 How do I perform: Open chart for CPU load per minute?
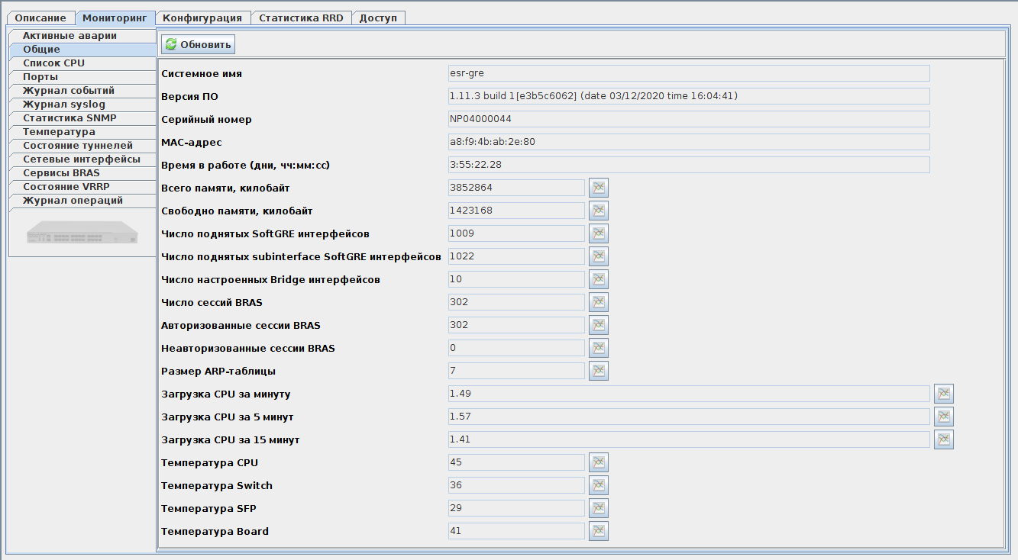pyautogui.click(x=944, y=394)
